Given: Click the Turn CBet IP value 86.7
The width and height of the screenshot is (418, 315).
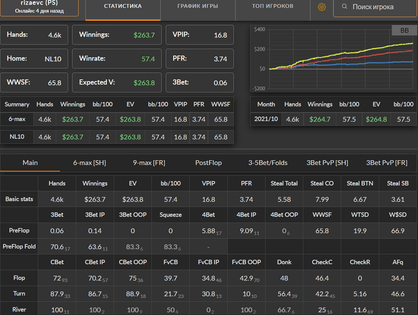Looking at the screenshot, I should pyautogui.click(x=95, y=294).
